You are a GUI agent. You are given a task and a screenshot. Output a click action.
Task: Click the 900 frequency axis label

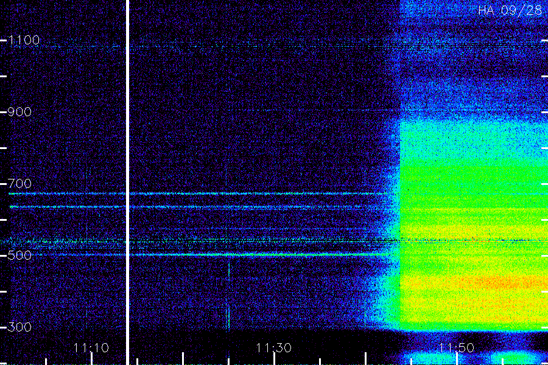pos(19,112)
